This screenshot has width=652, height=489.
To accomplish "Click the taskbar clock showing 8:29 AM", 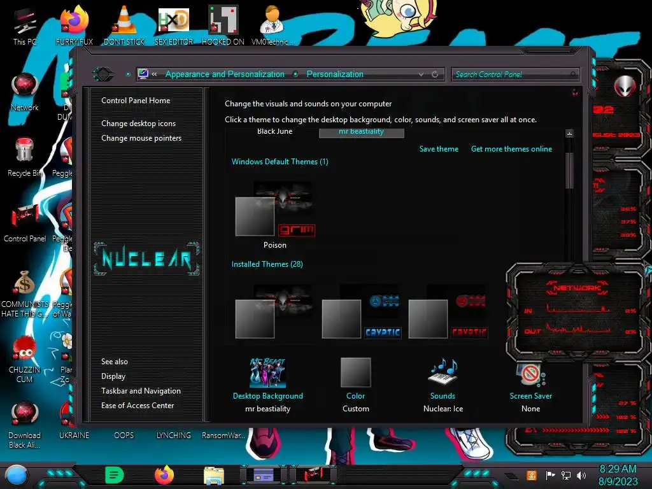I will [x=618, y=475].
